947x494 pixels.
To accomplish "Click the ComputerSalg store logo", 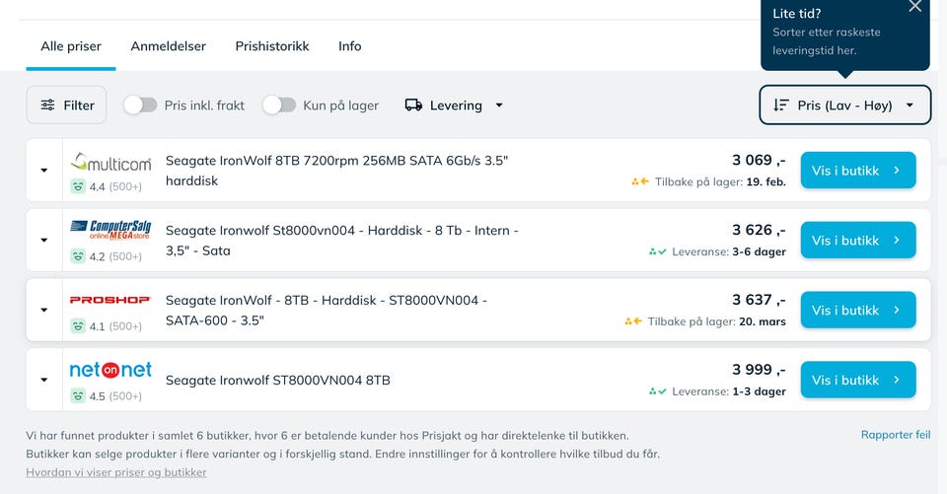I will pyautogui.click(x=110, y=230).
